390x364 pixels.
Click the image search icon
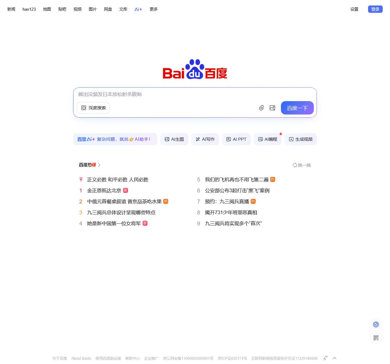click(x=272, y=108)
